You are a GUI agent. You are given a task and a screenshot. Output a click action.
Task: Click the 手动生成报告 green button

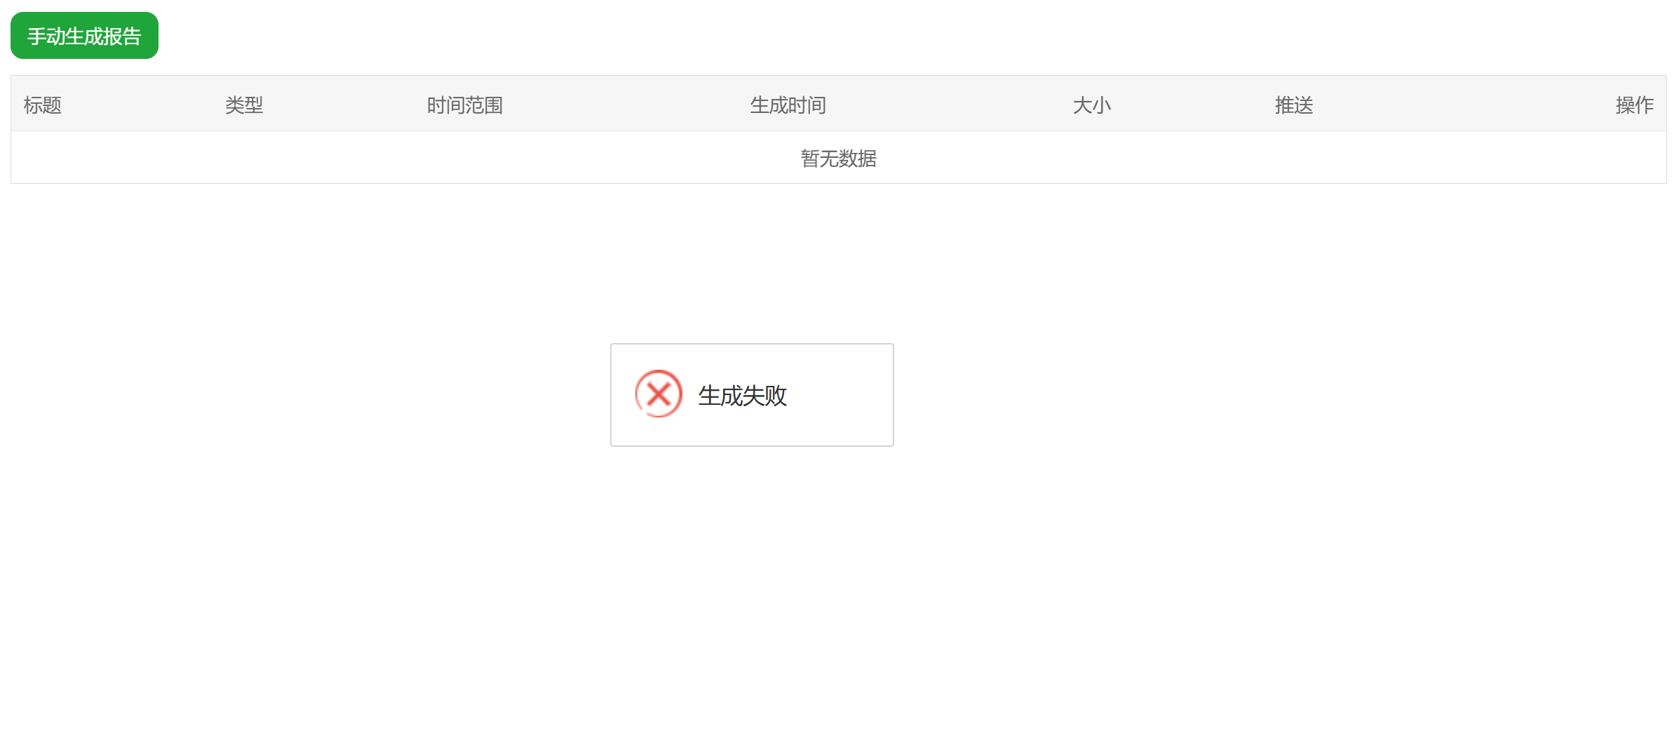pos(84,36)
